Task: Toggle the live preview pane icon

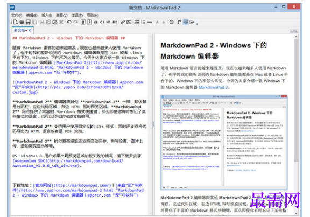Action: pyautogui.click(x=186, y=22)
